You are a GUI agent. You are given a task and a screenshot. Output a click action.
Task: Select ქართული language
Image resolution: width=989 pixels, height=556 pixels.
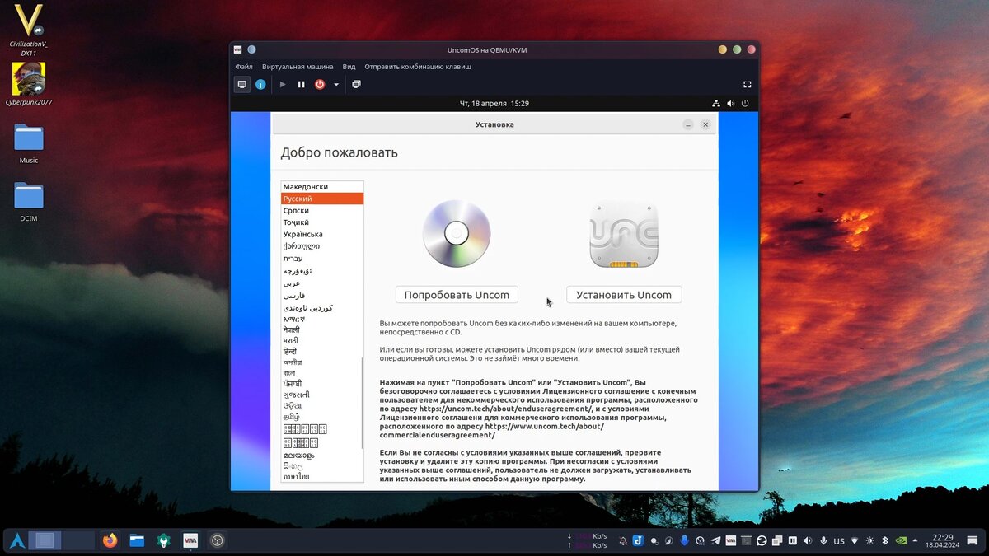pyautogui.click(x=322, y=246)
